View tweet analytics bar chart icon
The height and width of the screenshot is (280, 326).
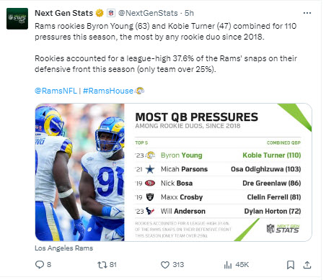(x=228, y=265)
